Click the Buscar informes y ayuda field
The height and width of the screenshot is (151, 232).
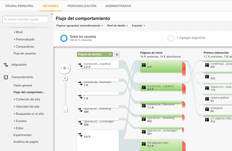tap(25, 20)
